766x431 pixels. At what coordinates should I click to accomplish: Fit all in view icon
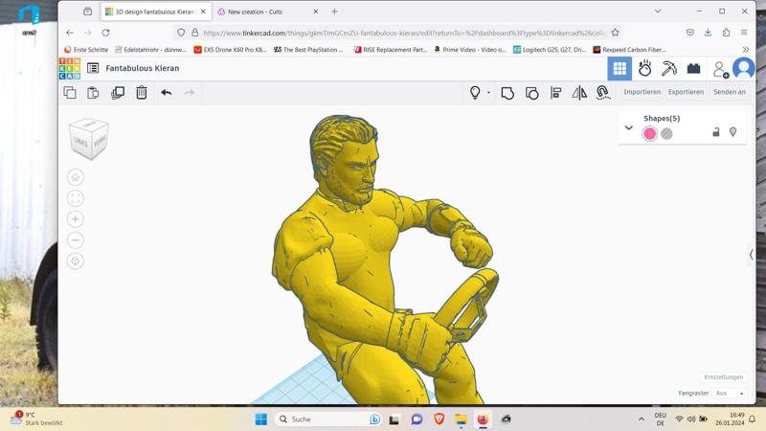point(76,198)
